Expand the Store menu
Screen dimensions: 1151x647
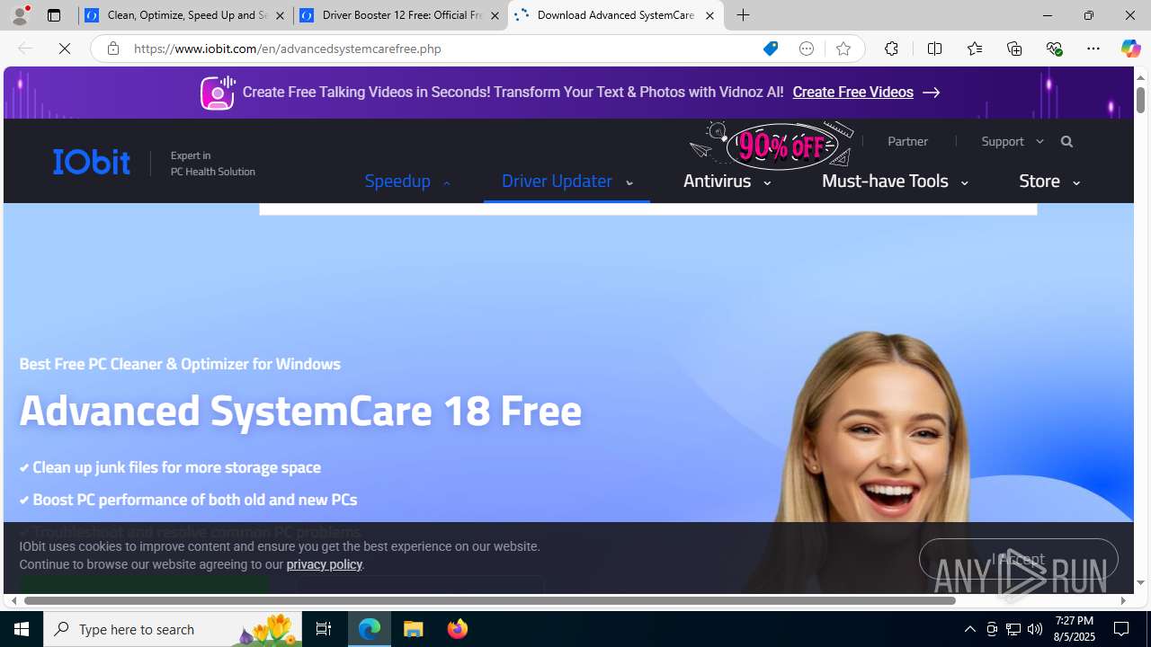1049,181
